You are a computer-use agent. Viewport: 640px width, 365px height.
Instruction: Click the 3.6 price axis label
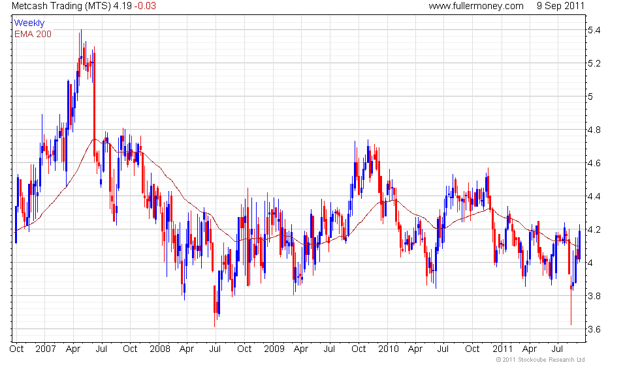tap(594, 329)
